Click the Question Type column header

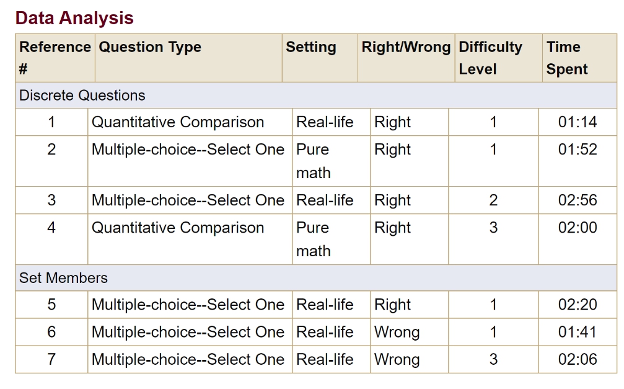[x=150, y=47]
